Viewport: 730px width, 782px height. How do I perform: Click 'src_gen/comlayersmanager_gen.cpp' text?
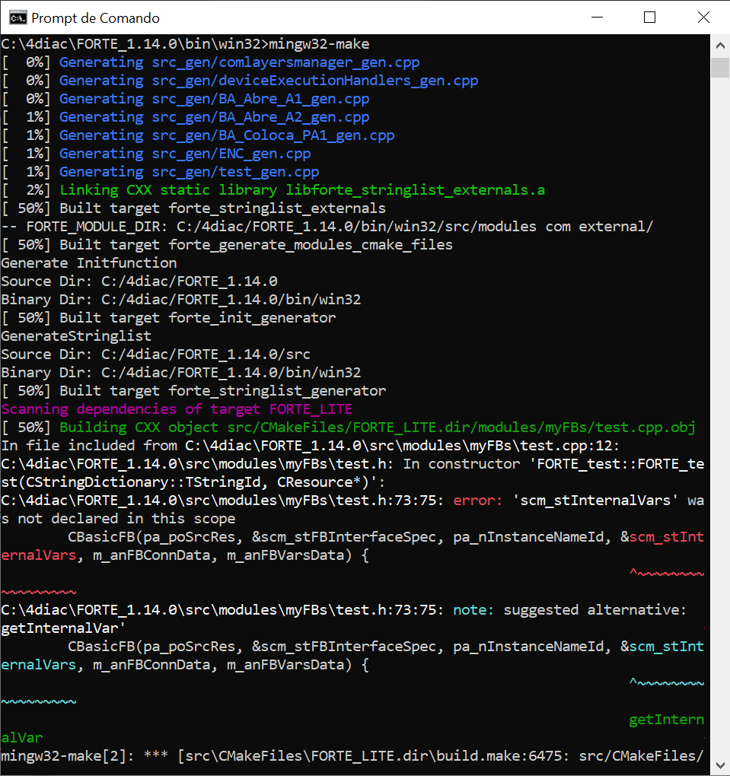click(286, 62)
